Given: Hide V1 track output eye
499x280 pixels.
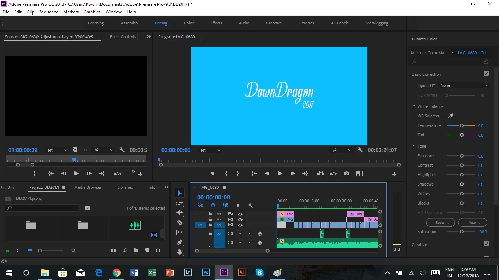Looking at the screenshot, I should [240, 225].
